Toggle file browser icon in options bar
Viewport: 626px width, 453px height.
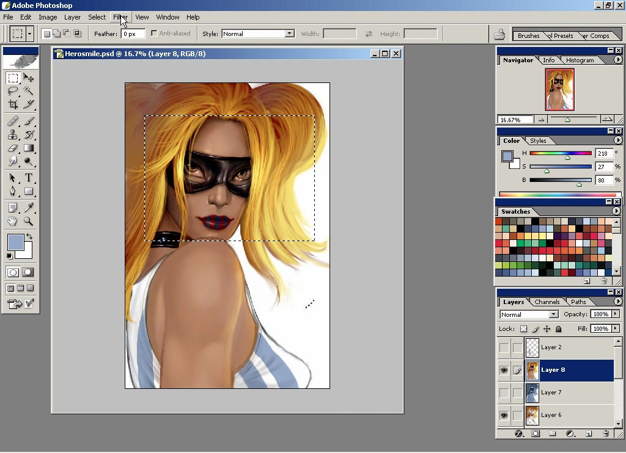[499, 34]
